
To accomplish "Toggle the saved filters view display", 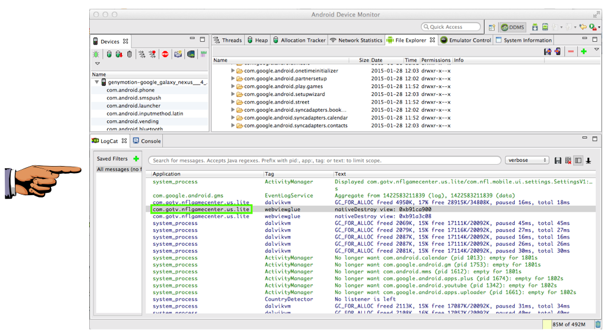I will tap(578, 161).
